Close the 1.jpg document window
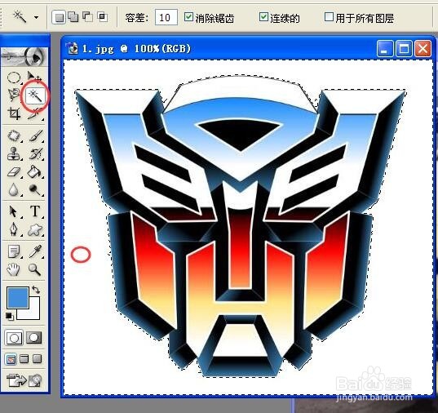The height and width of the screenshot is (413, 438). tap(423, 49)
